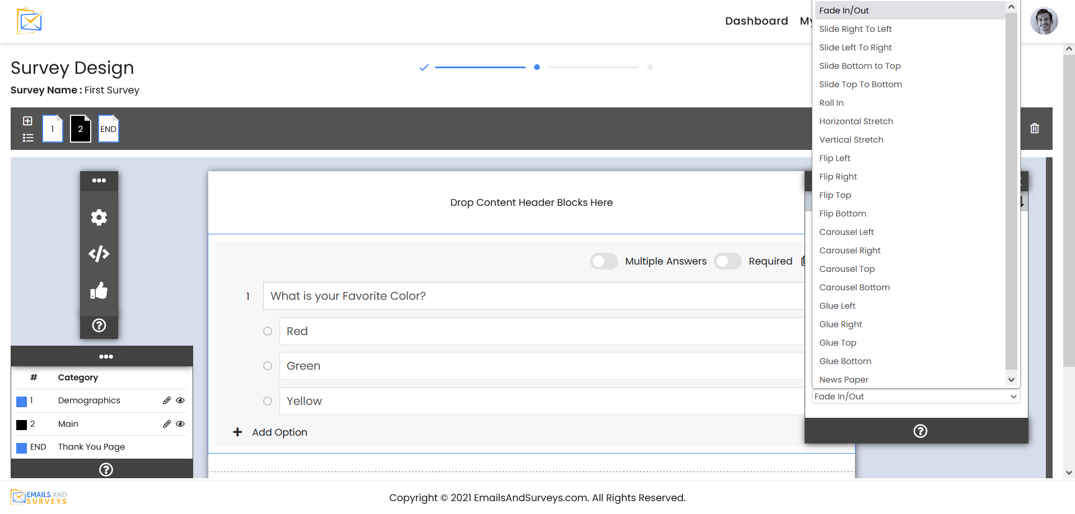Choose Flip Right from animation list

(x=838, y=177)
